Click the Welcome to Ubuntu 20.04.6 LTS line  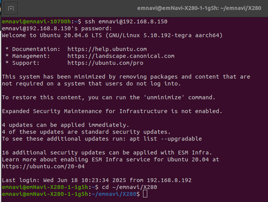[112, 35]
